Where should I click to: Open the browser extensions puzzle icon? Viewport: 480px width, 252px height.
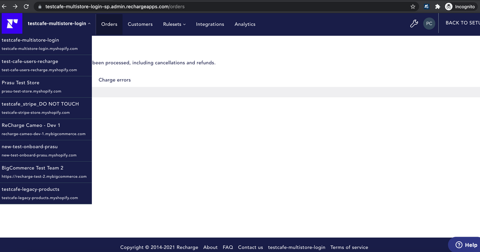click(x=437, y=6)
